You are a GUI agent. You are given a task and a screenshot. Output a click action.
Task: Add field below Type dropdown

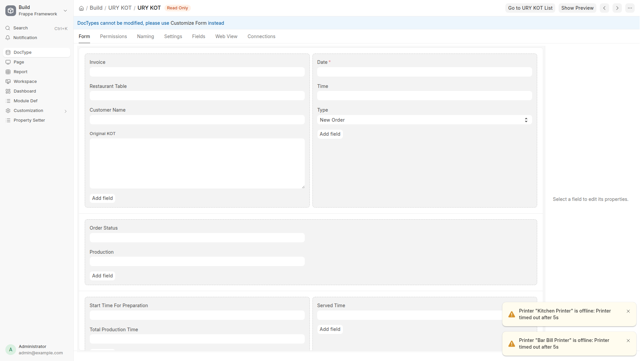(330, 134)
